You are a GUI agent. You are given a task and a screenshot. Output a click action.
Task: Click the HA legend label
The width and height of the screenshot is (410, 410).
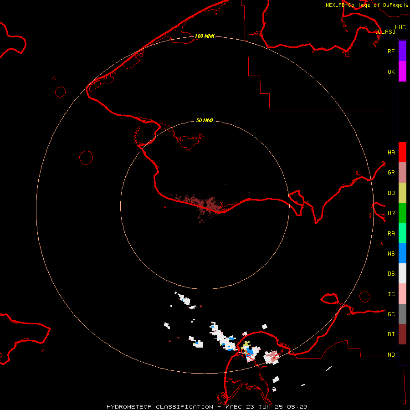(x=391, y=152)
